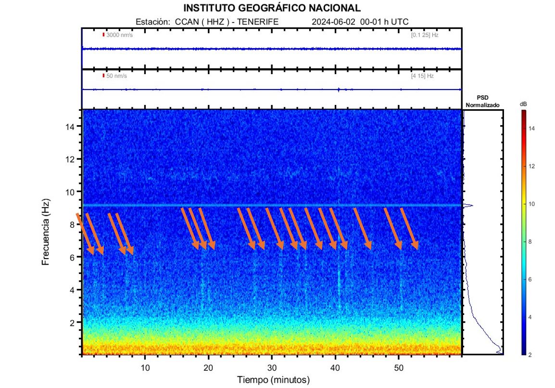The height and width of the screenshot is (388, 555).
Task: Select the [0.1 25] Hz filter label
Action: [424, 35]
